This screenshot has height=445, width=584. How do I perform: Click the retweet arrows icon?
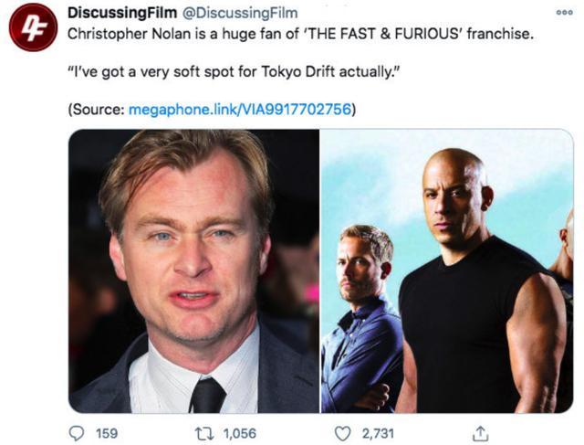(x=204, y=433)
